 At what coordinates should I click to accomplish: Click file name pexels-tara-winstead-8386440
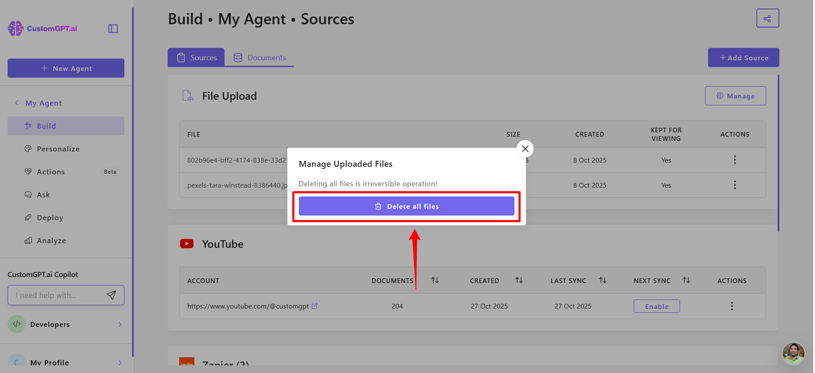(x=237, y=185)
